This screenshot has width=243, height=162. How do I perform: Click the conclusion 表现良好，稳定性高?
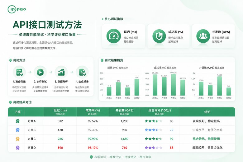[206, 121]
